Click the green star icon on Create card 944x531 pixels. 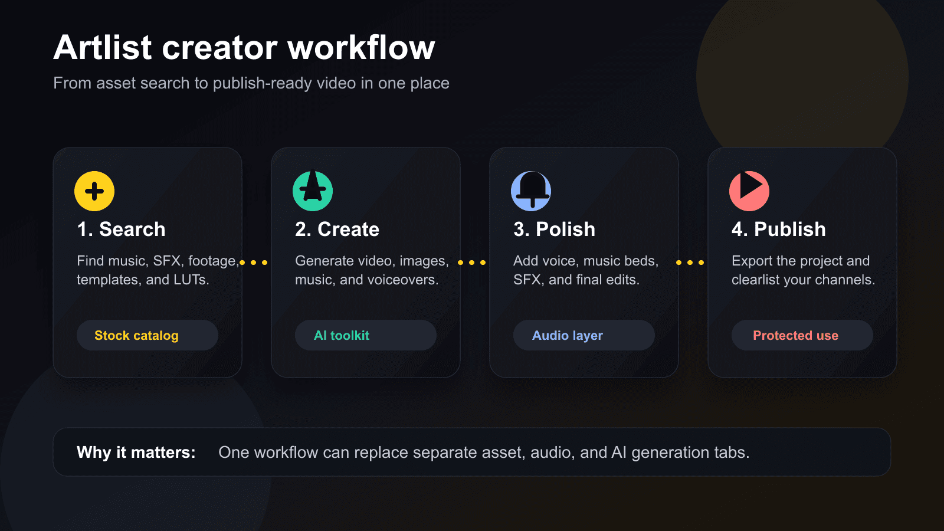click(x=313, y=191)
